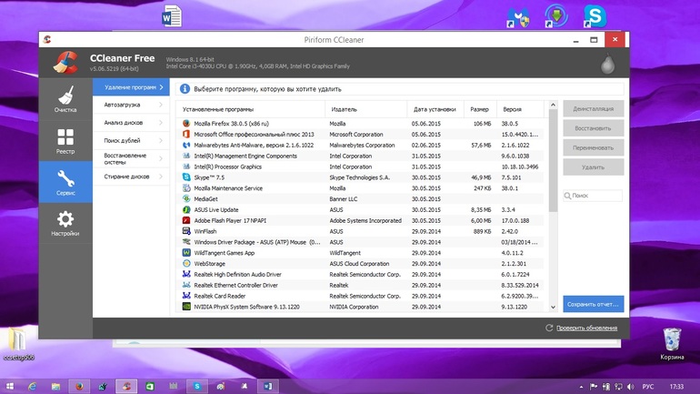Viewport: 700px width, 394px height.
Task: Click the Piriform pear logo icon
Action: coord(607,64)
